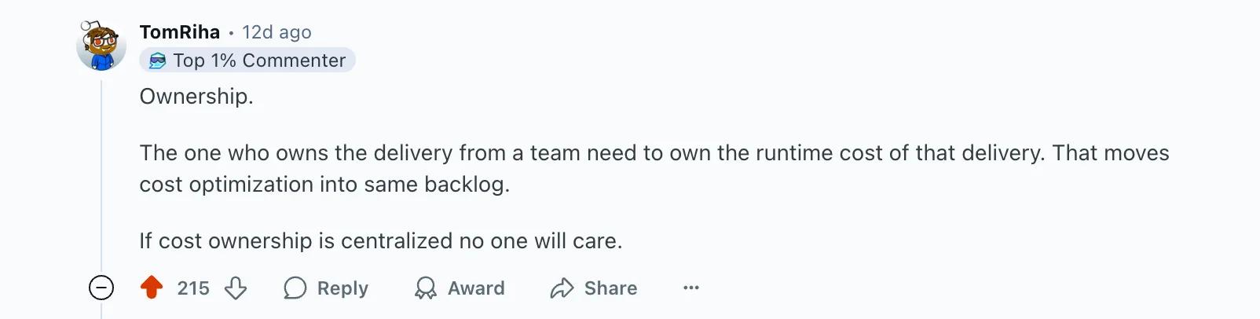Open the three-dot more options menu
Screen dimensions: 1260x319
click(691, 288)
